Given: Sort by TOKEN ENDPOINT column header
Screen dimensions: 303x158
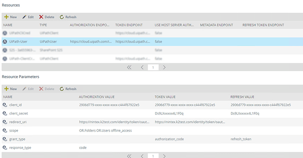Looking at the screenshot, I should 129,25.
